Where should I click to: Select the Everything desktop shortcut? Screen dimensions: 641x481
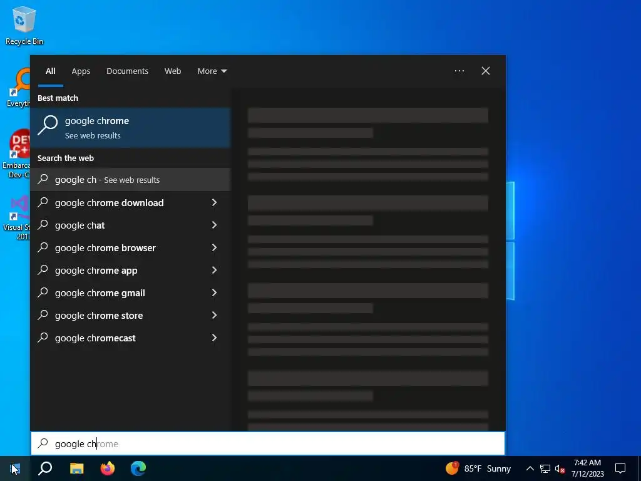coord(17,88)
